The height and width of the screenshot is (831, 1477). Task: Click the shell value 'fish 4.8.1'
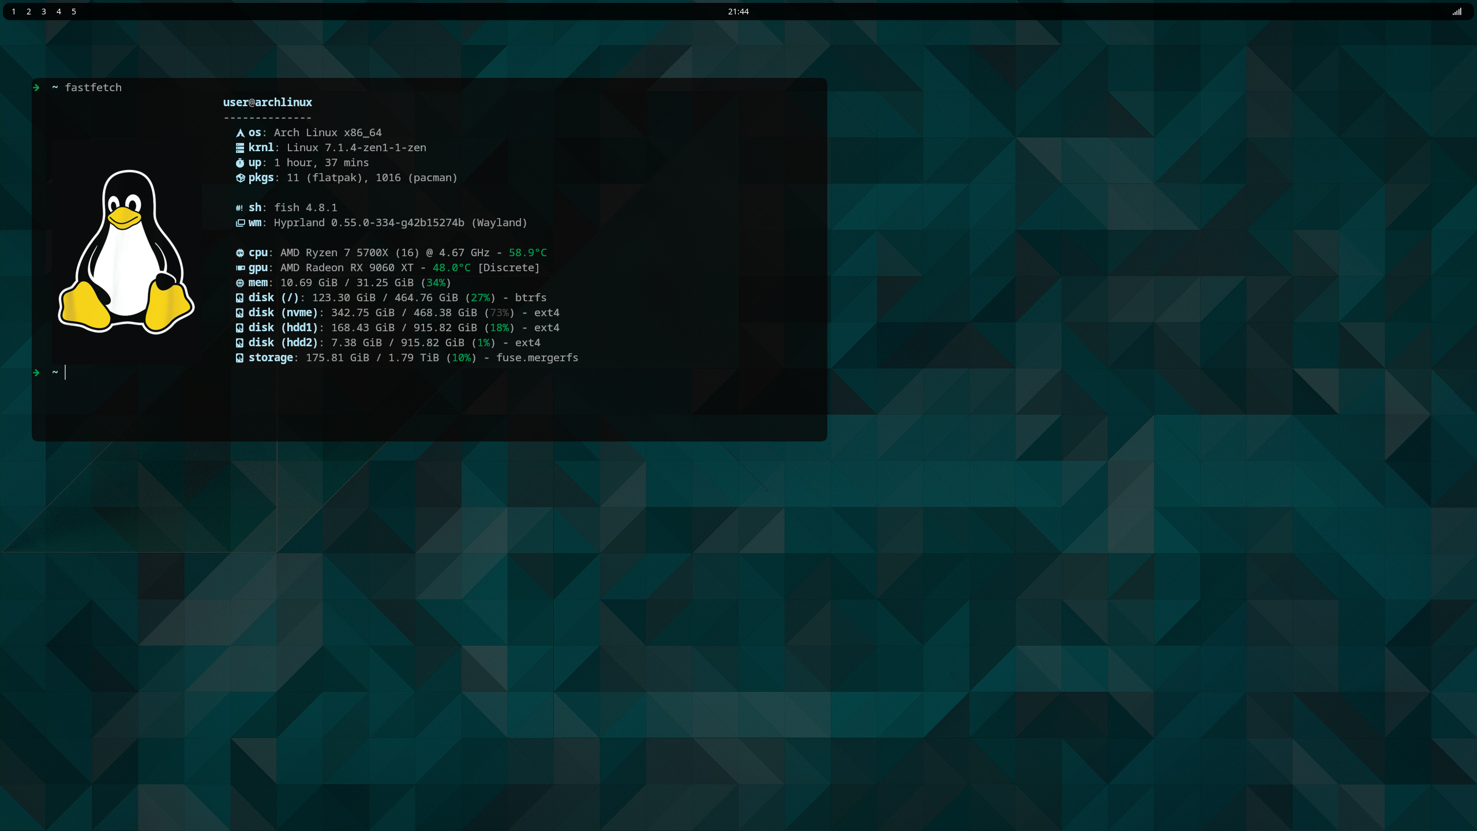[x=305, y=208]
